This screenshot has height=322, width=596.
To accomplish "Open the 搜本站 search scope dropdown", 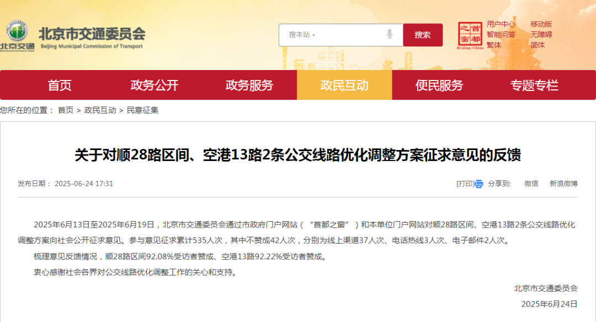I will [302, 35].
